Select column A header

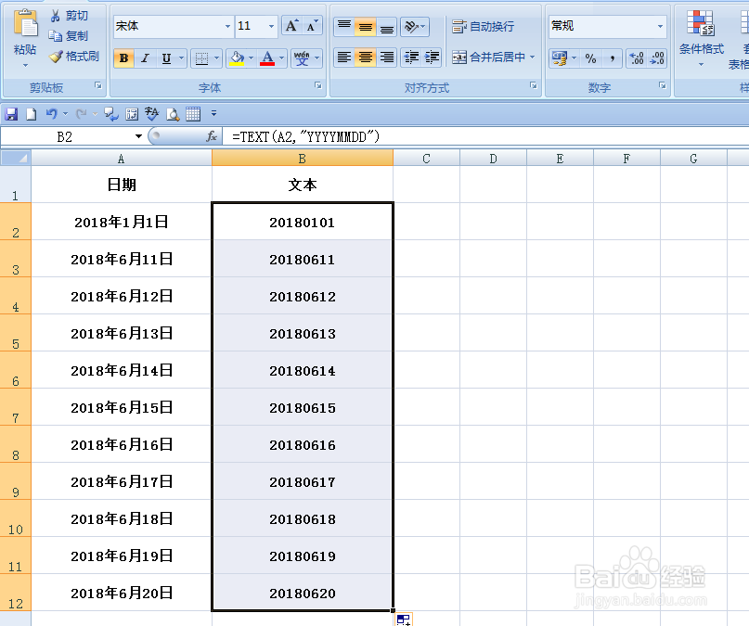(122, 159)
